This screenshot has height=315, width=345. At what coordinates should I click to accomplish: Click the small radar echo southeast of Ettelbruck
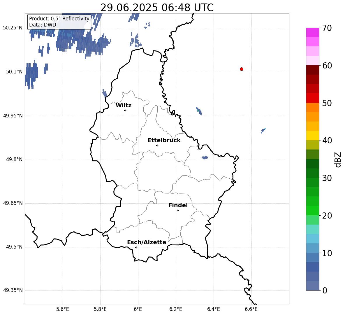[205, 157]
